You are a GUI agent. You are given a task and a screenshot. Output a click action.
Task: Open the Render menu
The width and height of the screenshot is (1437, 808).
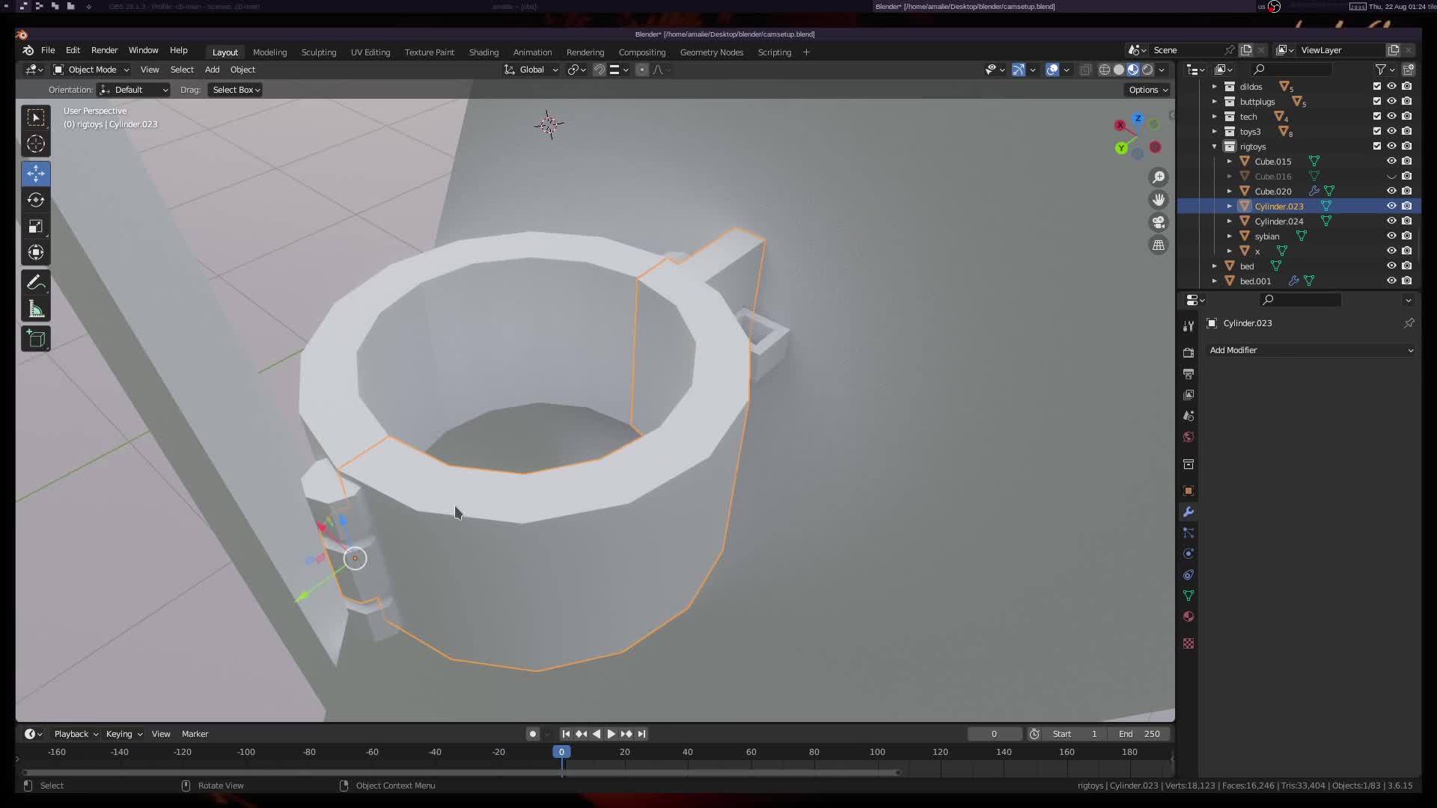[104, 50]
